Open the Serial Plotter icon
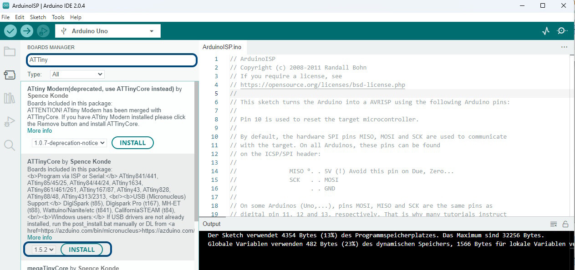 pos(546,31)
